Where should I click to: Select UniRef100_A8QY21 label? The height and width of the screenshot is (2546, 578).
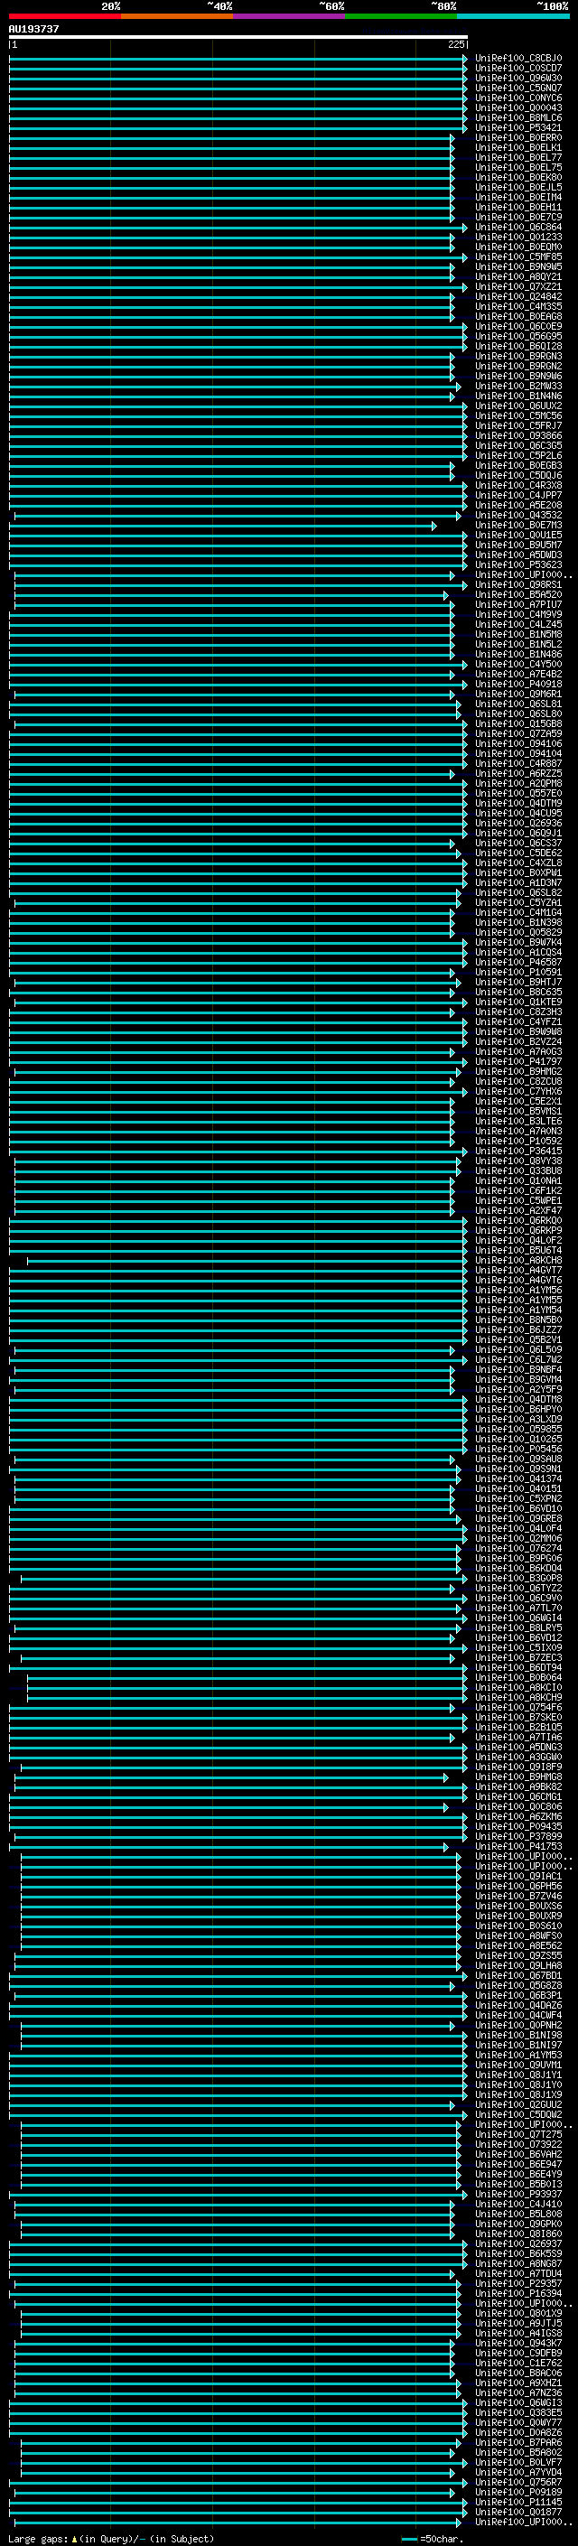518,276
